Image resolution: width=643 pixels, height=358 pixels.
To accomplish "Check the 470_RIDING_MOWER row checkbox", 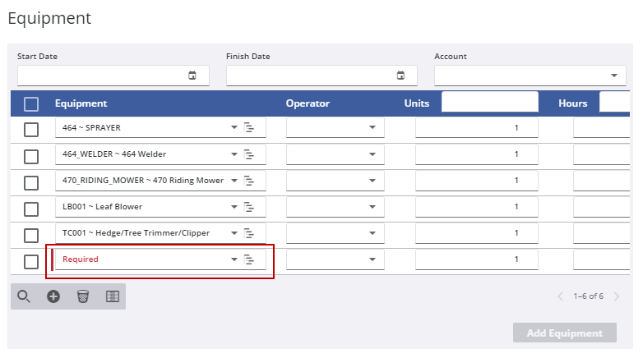I will 31,182.
